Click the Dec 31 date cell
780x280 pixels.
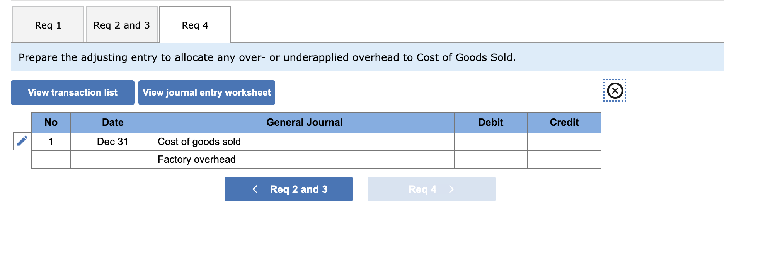pyautogui.click(x=112, y=142)
